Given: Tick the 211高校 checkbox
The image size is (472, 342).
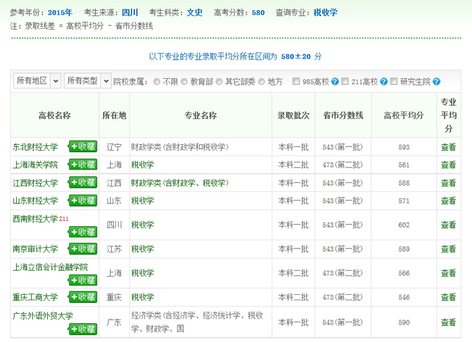Looking at the screenshot, I should pos(345,81).
